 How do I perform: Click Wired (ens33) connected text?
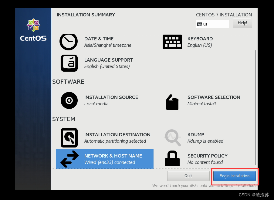click(x=110, y=162)
